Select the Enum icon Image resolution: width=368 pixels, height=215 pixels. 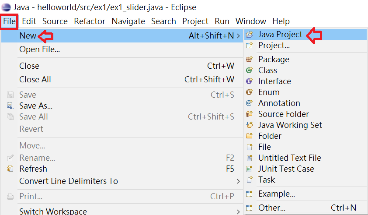(249, 92)
